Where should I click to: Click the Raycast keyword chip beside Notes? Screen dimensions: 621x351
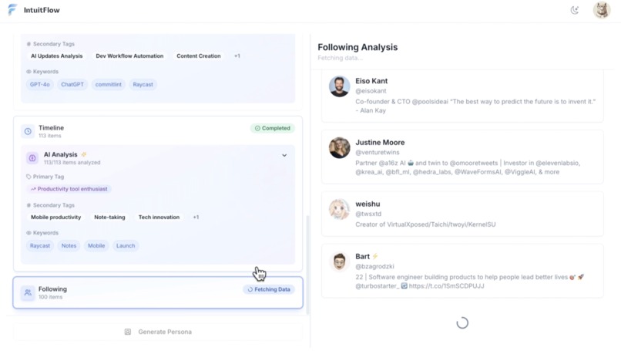pos(40,246)
